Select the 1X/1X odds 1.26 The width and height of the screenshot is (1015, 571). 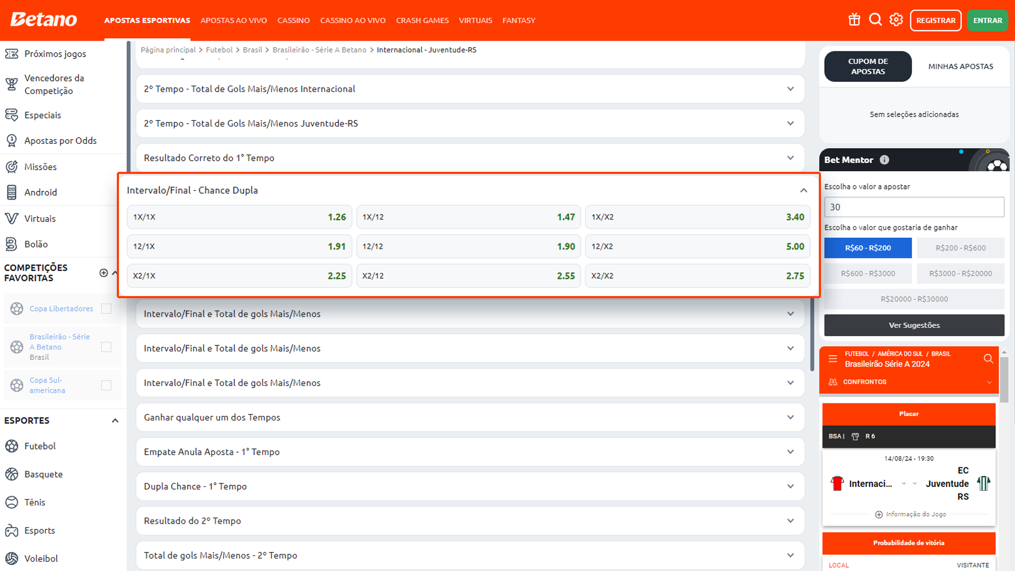click(239, 217)
